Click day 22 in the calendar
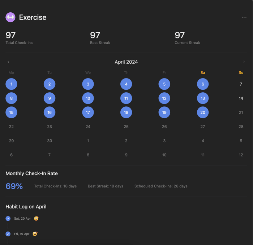This screenshot has height=245, width=253. point(11,127)
